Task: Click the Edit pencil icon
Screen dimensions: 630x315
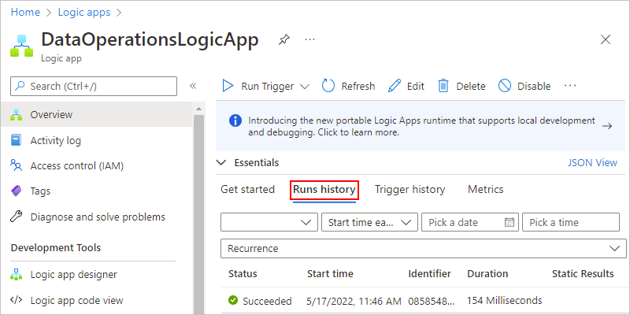Action: (395, 86)
